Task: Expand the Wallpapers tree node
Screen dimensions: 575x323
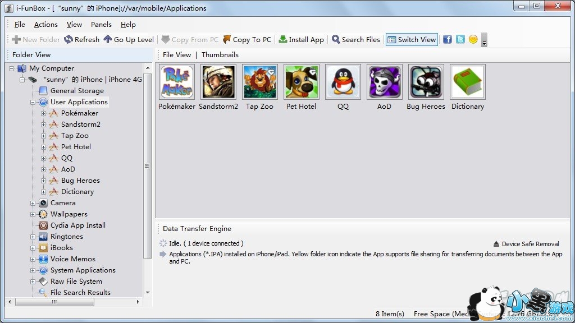Action: 33,214
